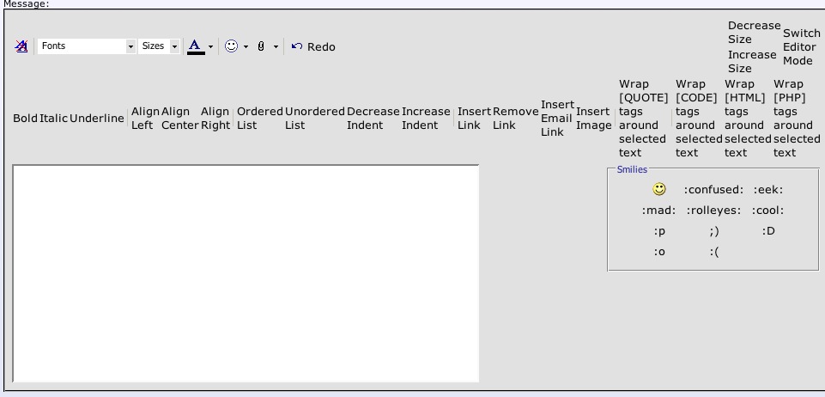Apply Bold formatting
Viewport: 825px width, 397px height.
[25, 119]
